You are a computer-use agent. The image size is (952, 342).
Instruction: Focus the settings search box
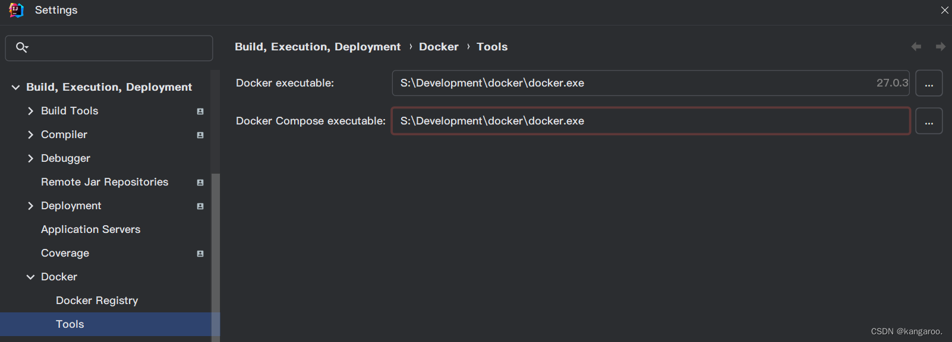(x=109, y=48)
